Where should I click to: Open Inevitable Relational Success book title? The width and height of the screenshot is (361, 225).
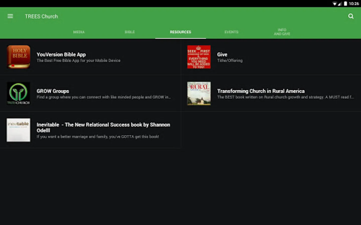tap(103, 127)
